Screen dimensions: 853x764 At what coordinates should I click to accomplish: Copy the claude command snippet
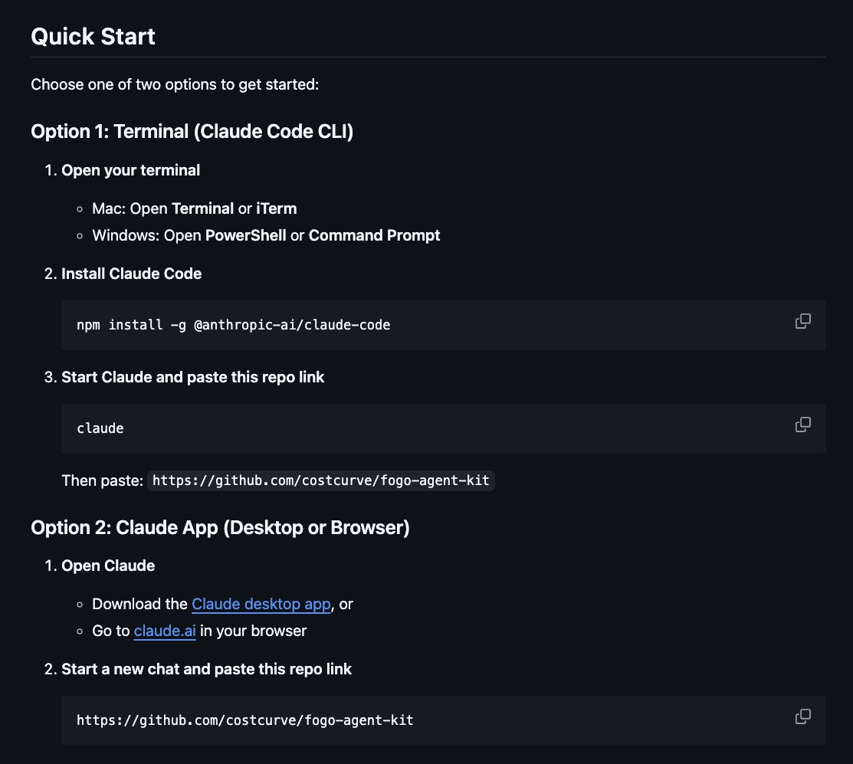(x=803, y=425)
